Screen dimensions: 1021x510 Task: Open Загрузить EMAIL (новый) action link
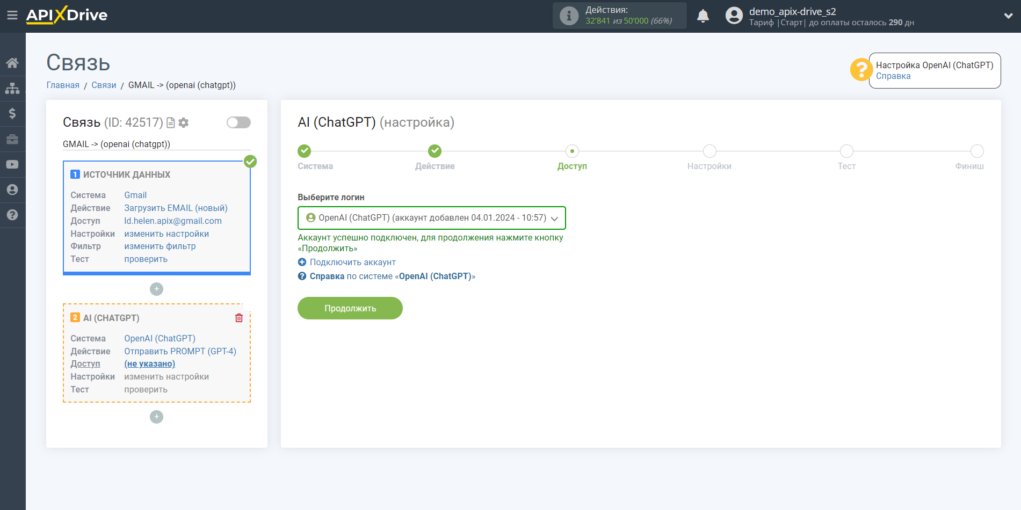click(176, 208)
